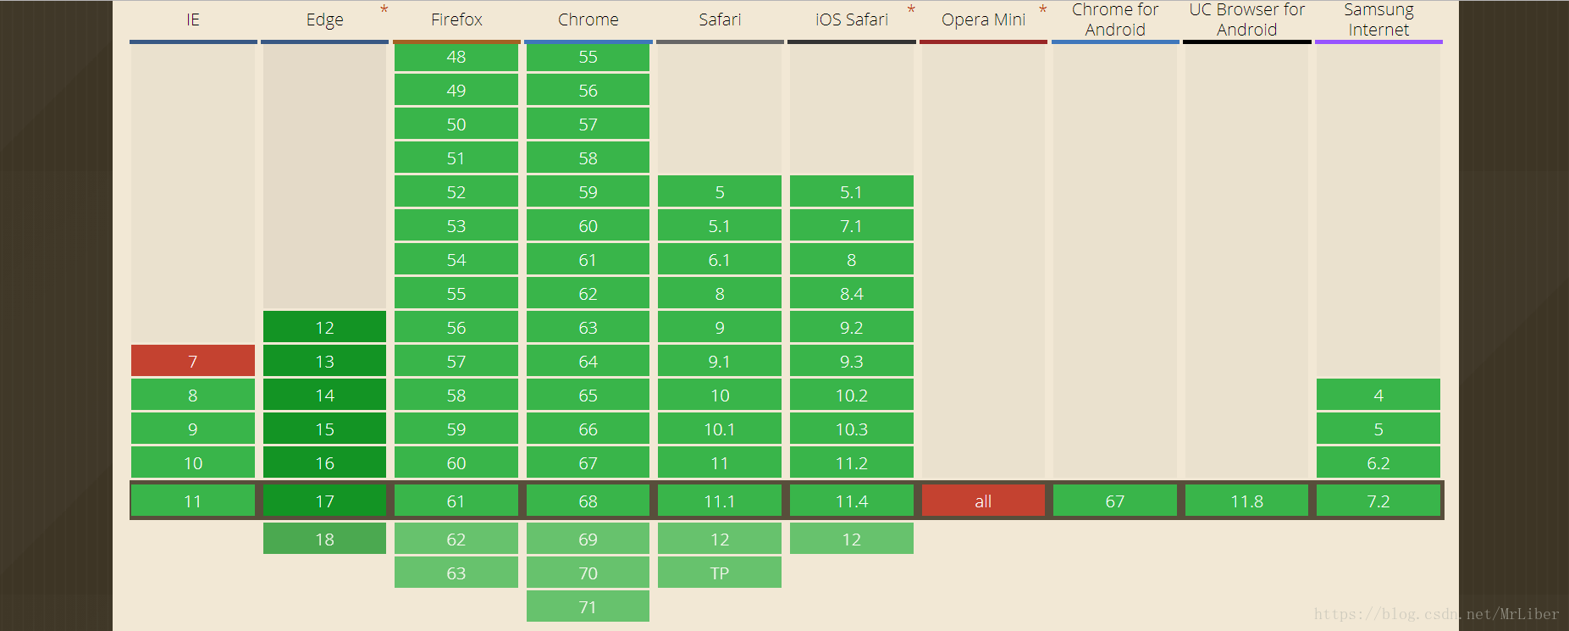Screen dimensions: 1569x631
Task: Click the Edge version 12 cell
Action: [x=325, y=327]
